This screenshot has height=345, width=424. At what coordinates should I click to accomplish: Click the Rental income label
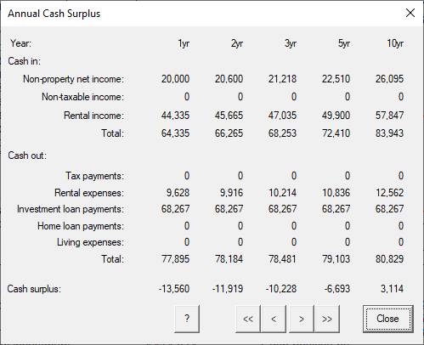coord(93,116)
